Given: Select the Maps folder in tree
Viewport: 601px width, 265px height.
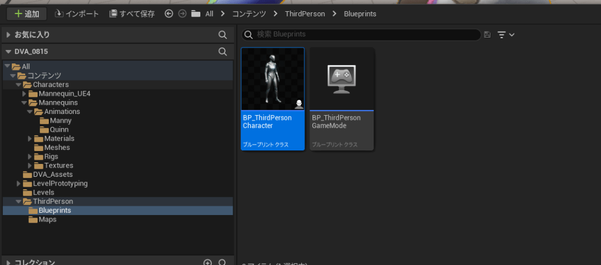Looking at the screenshot, I should [47, 219].
